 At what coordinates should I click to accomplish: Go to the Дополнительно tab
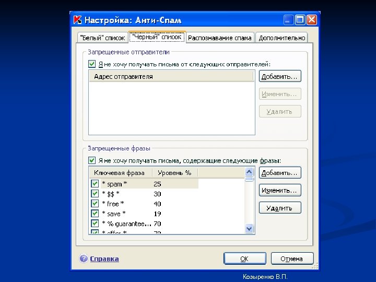pyautogui.click(x=282, y=38)
